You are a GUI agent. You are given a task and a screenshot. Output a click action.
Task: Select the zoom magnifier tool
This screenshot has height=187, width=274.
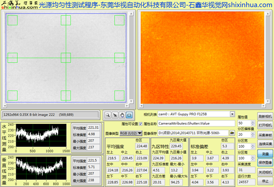click(x=108, y=115)
